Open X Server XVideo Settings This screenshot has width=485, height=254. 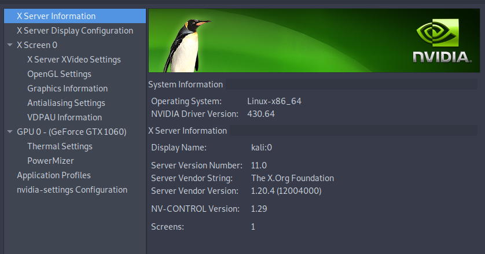[74, 60]
